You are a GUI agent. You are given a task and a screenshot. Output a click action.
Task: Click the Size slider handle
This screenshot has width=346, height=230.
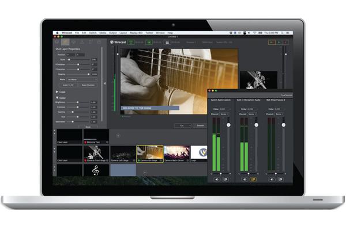click(x=69, y=60)
